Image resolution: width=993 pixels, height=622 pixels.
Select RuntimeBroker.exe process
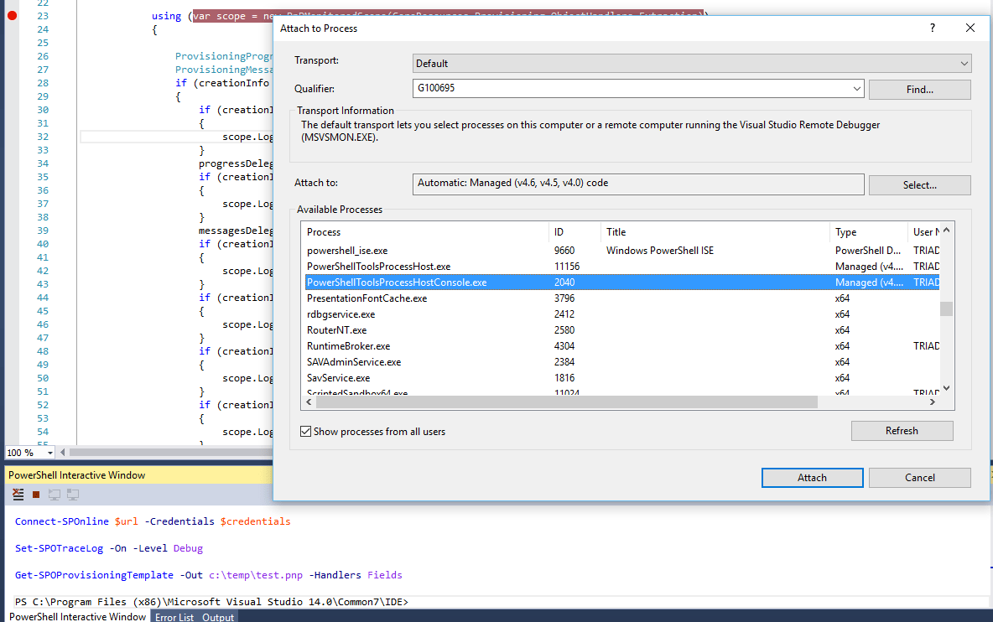(x=622, y=346)
